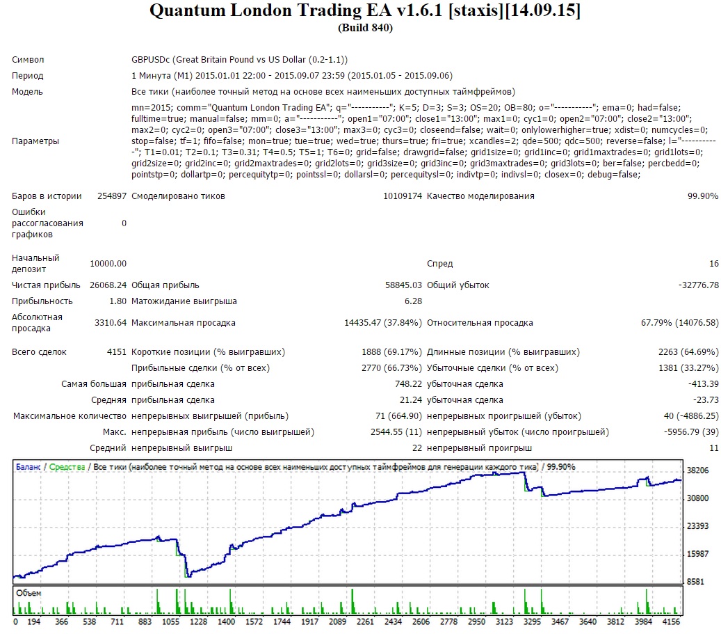Screen dimensions: 721x634
Task: Click the 30800 balance axis label
Action: tap(697, 498)
